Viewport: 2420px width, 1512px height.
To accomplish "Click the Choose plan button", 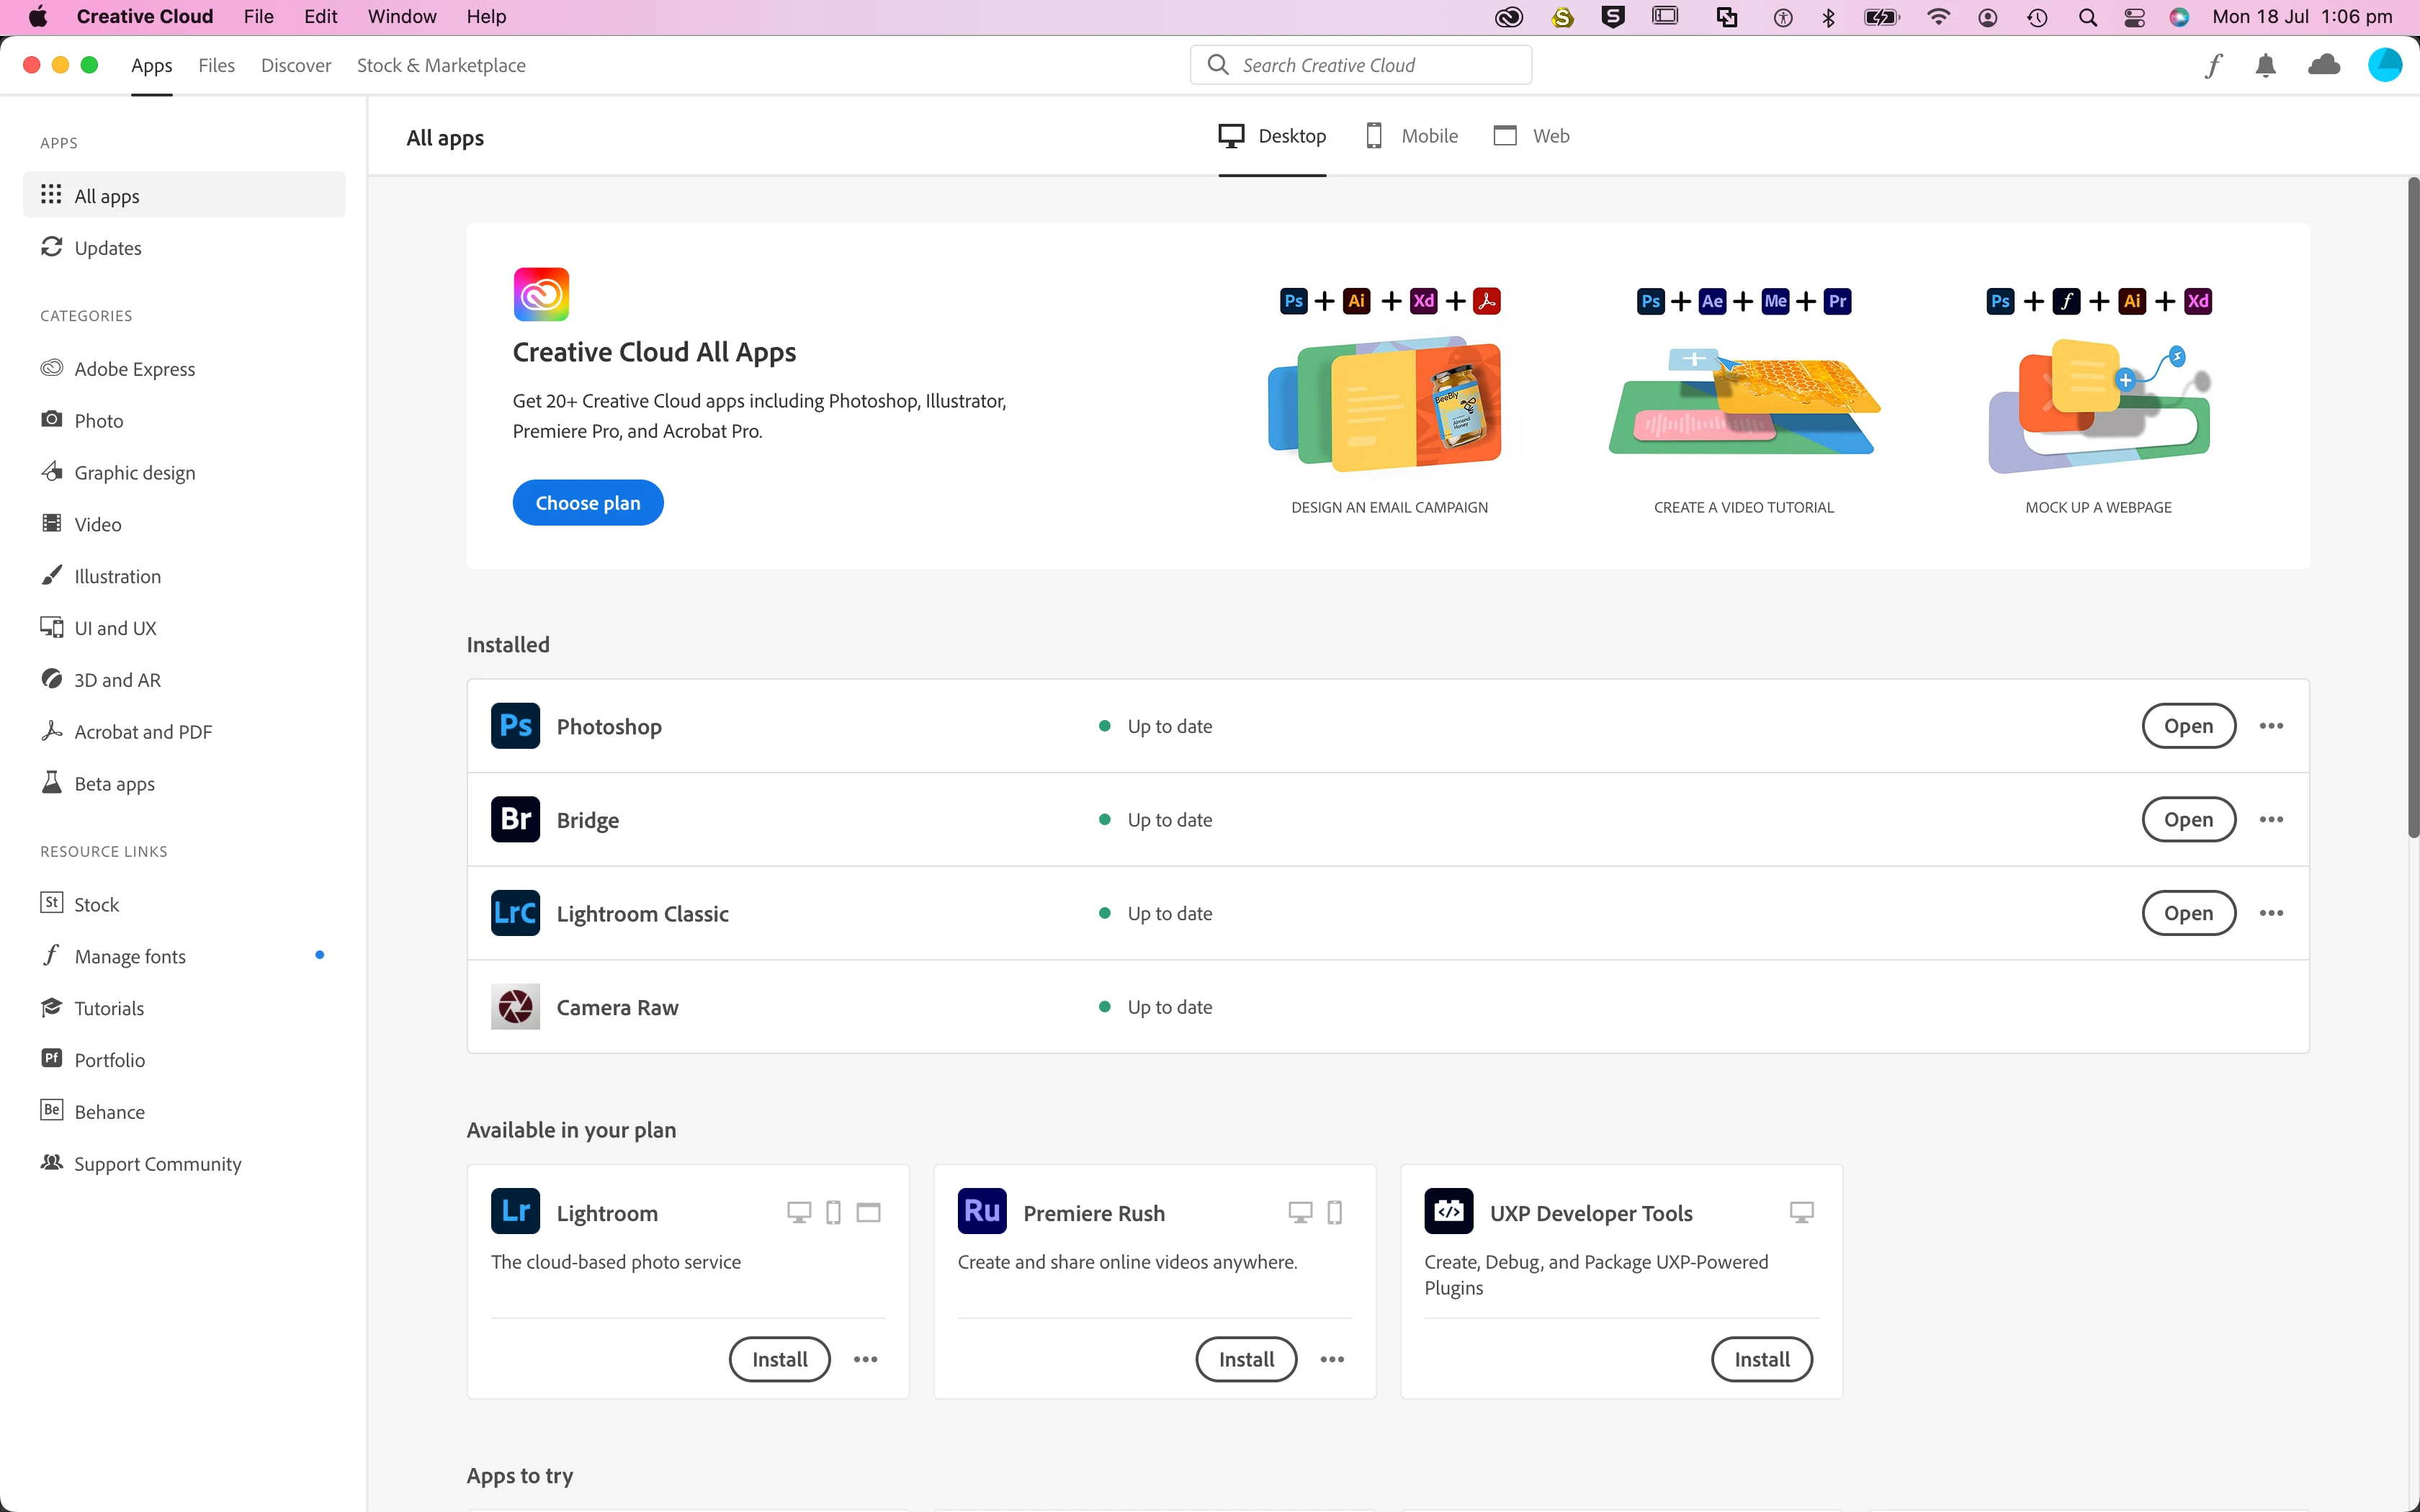I will coord(587,503).
